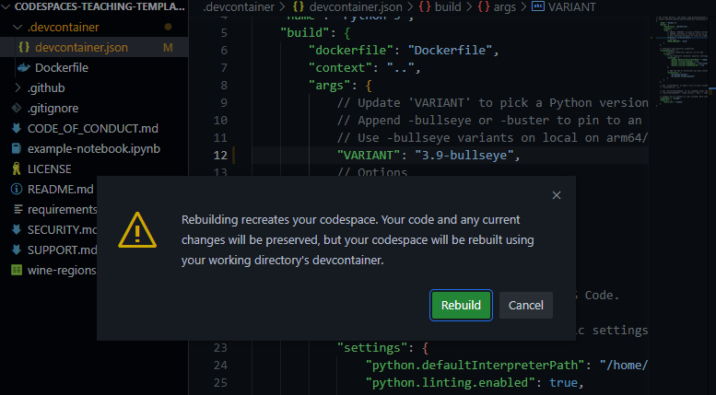
Task: Click the markdown icon beside SUPPORT.md
Action: 17,250
